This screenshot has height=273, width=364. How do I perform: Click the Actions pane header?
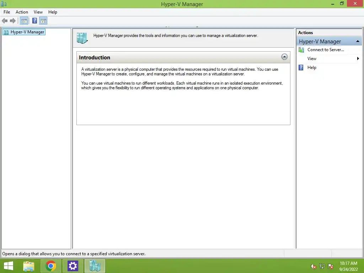[x=329, y=33]
